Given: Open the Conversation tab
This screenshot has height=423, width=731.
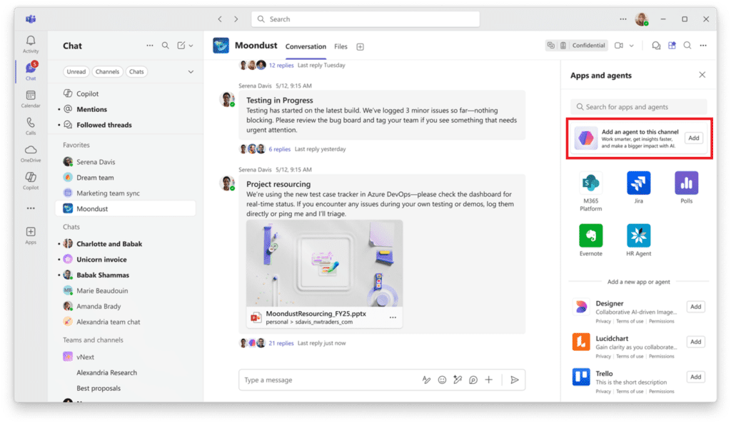Looking at the screenshot, I should (306, 46).
